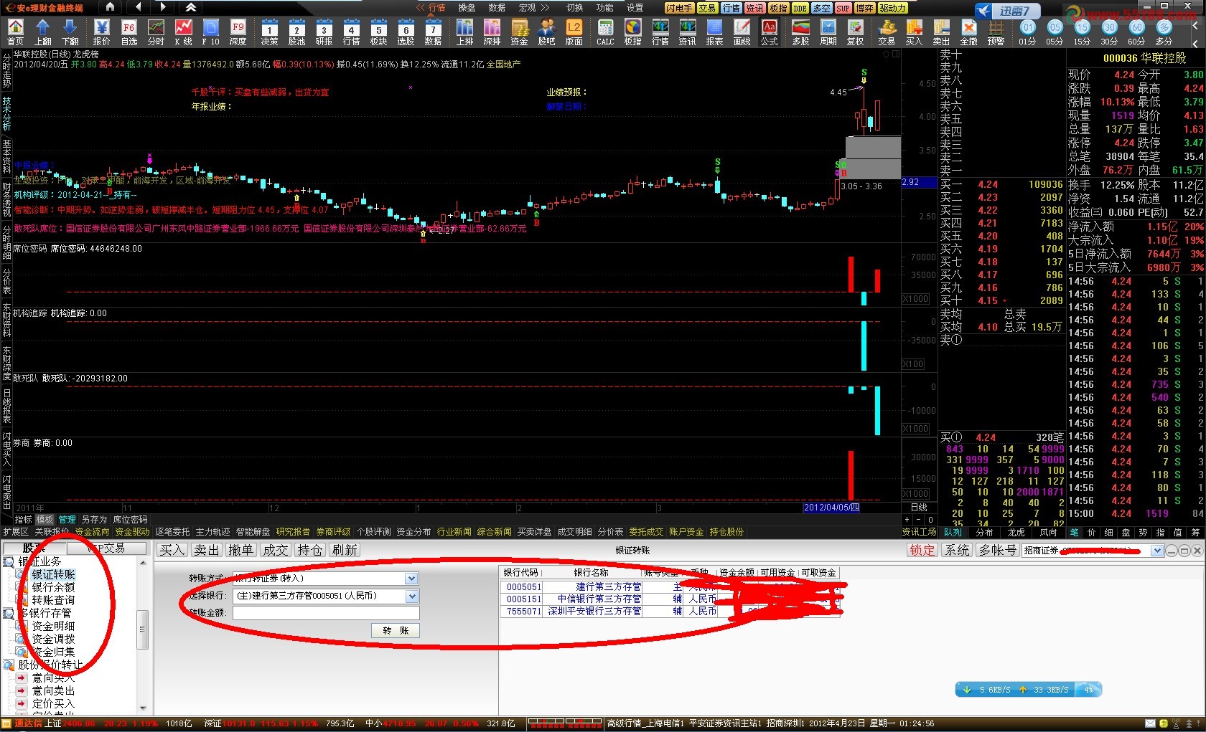Select the 01分 one-minute period icon
This screenshot has width=1206, height=732.
coord(1027,32)
